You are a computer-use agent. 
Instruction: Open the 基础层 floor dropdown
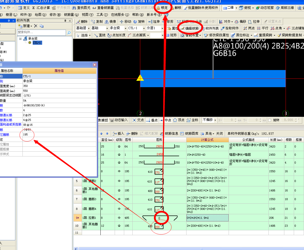coord(89,28)
